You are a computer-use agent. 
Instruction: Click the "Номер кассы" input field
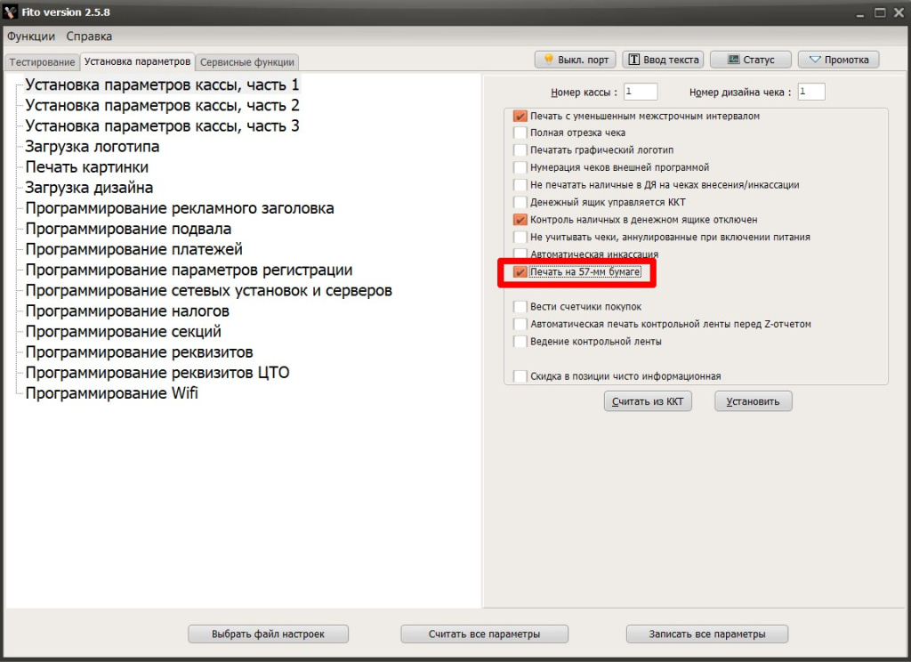pyautogui.click(x=641, y=92)
